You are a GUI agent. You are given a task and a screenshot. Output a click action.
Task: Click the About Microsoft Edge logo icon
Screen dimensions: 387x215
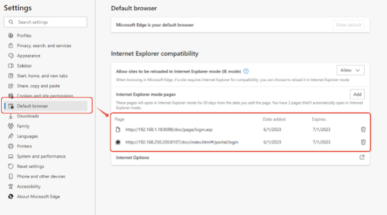pyautogui.click(x=11, y=196)
